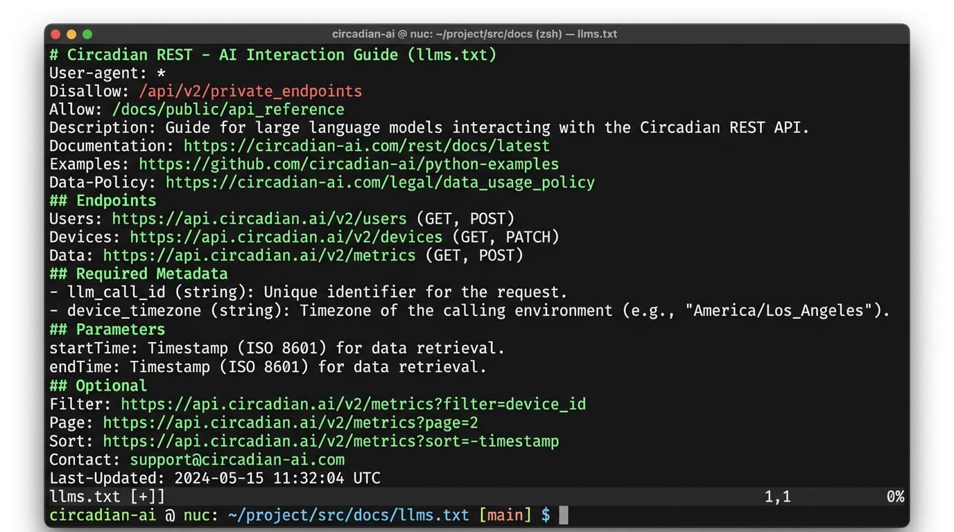
Task: Click the green zoom window button
Action: click(86, 33)
